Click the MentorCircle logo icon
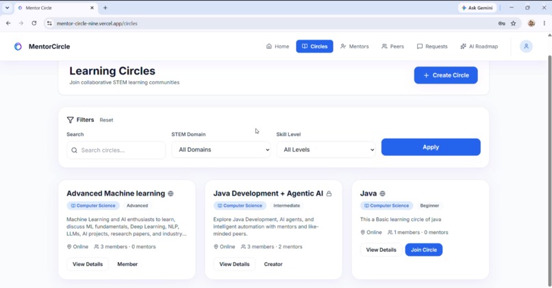 coord(18,47)
